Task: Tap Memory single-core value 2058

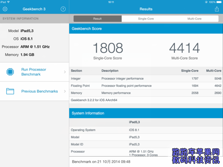Action: tap(195, 93)
